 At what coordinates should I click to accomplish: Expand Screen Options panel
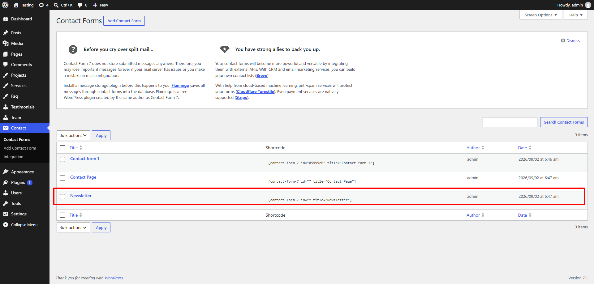[x=540, y=15]
